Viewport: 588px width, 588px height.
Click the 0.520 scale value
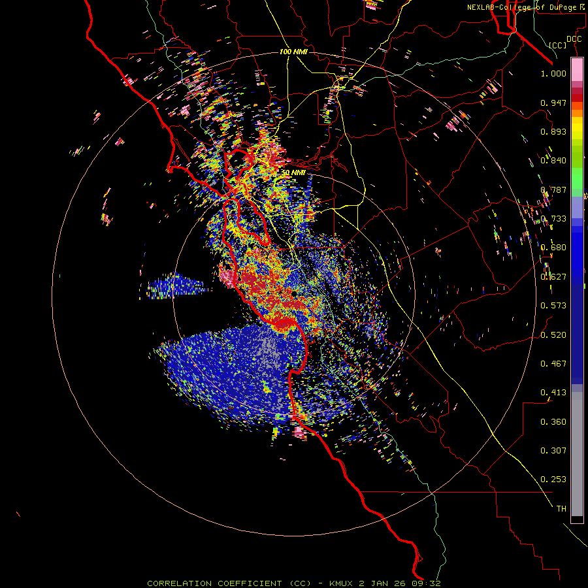tap(553, 335)
